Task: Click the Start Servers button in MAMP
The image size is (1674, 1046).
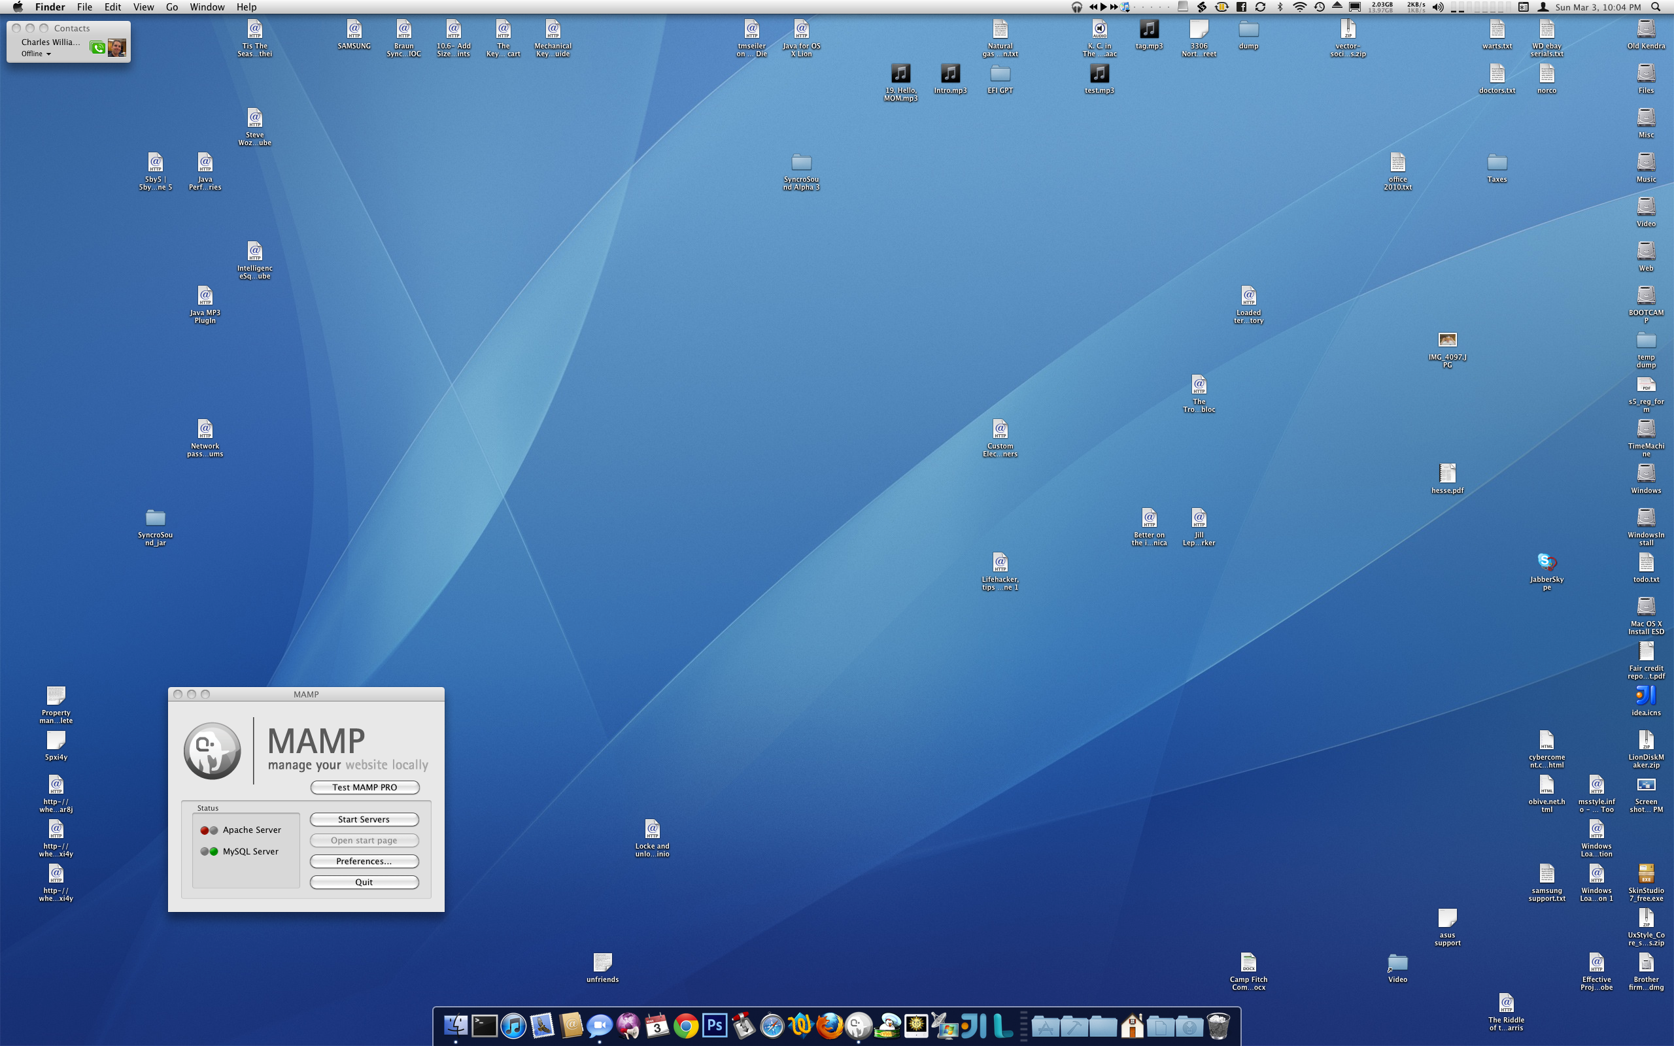Action: click(x=364, y=819)
